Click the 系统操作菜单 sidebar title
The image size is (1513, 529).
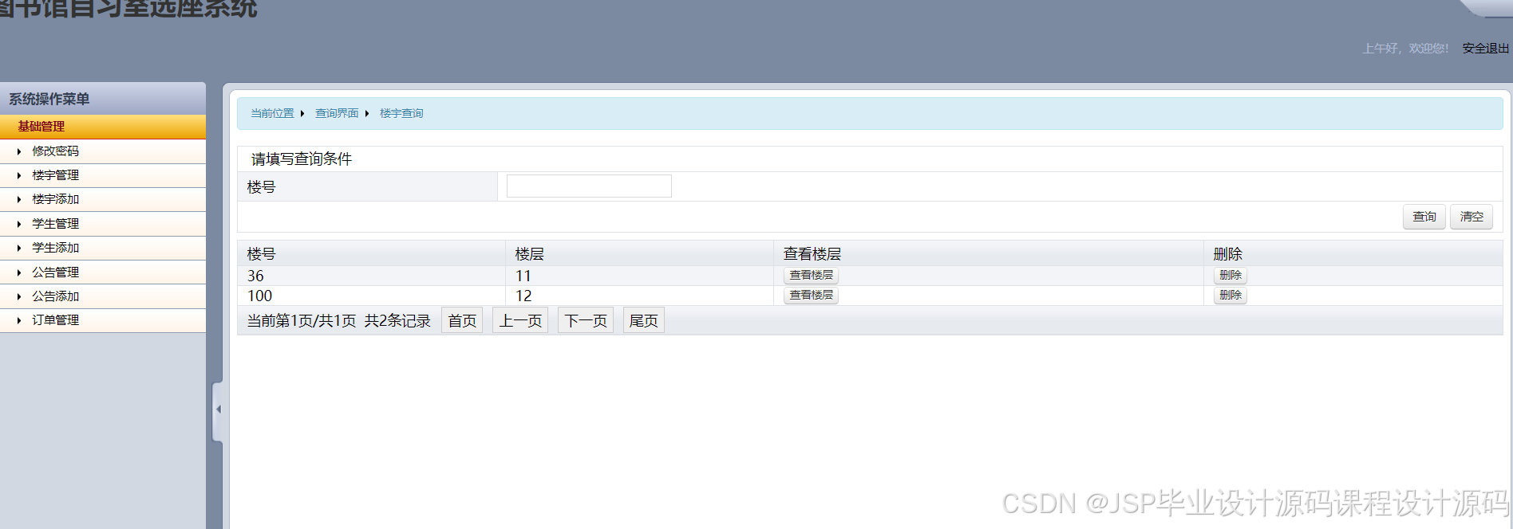tap(49, 99)
